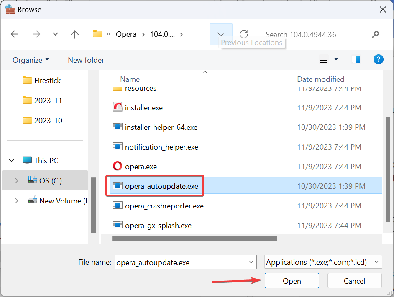Select installer.exe file
This screenshot has width=394, height=297.
coord(144,108)
